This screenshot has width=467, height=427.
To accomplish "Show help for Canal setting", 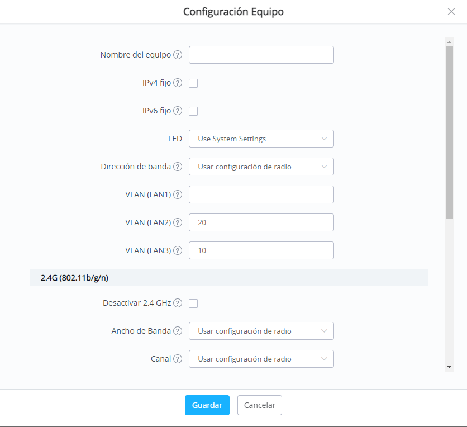I will coord(178,359).
